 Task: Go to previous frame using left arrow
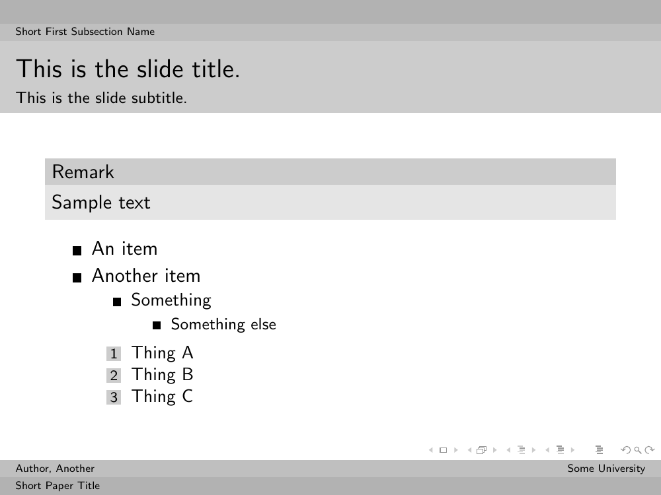[470, 450]
